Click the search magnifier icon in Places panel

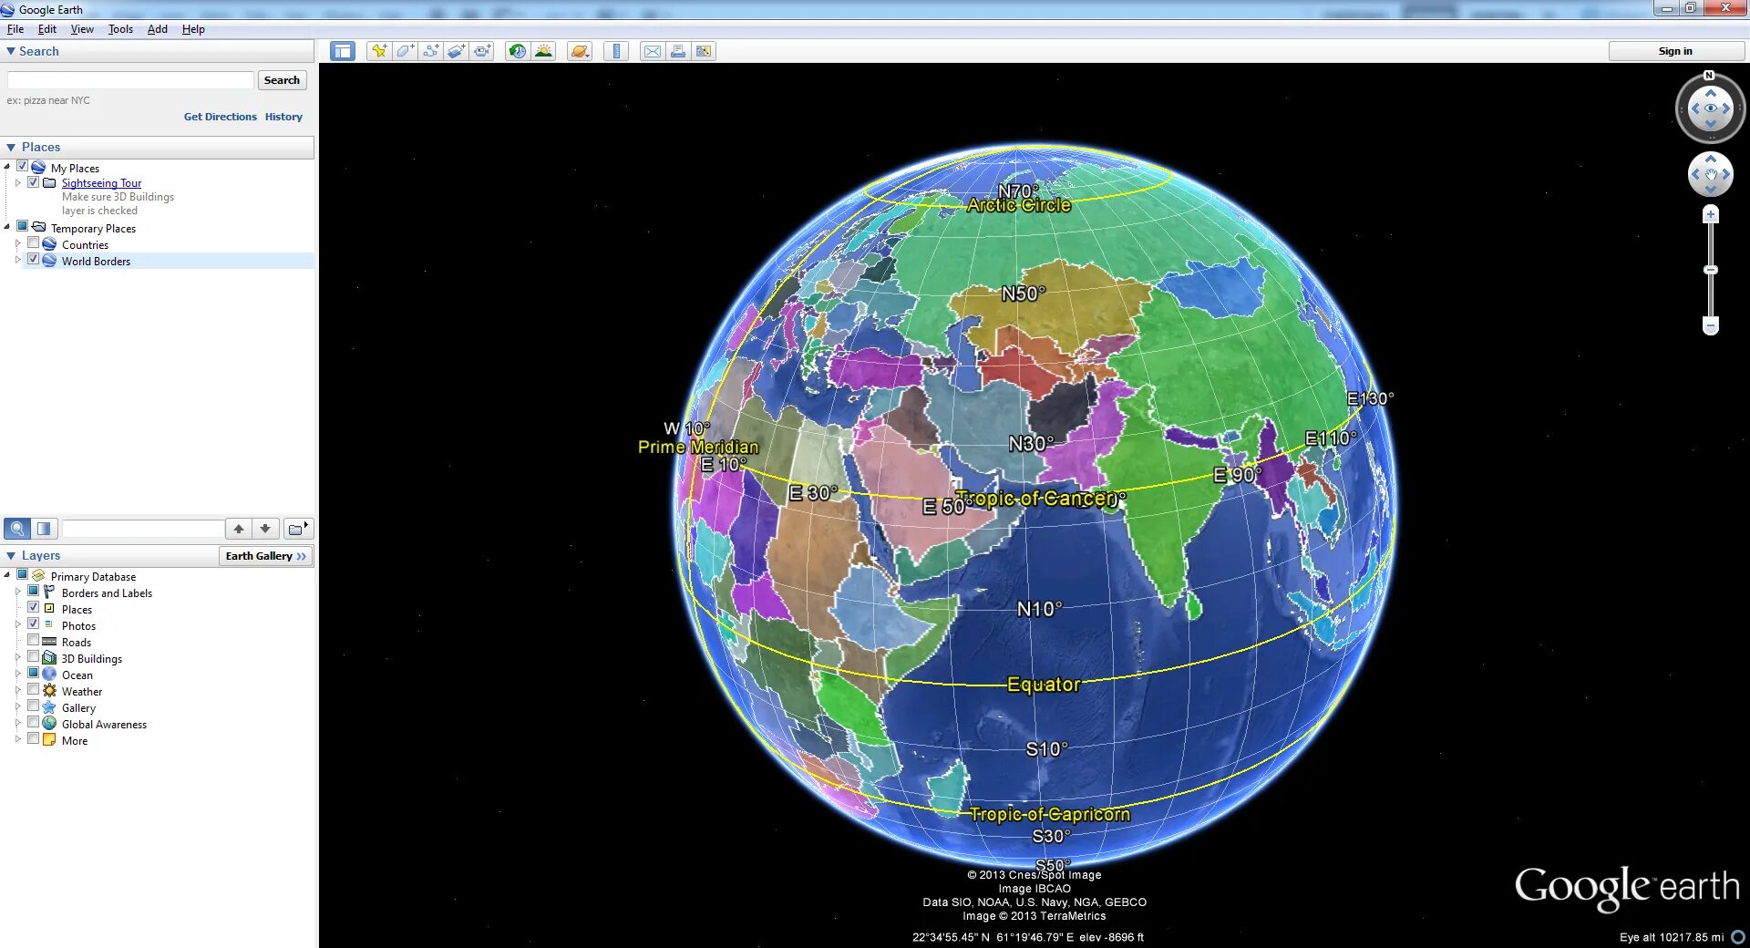(17, 529)
